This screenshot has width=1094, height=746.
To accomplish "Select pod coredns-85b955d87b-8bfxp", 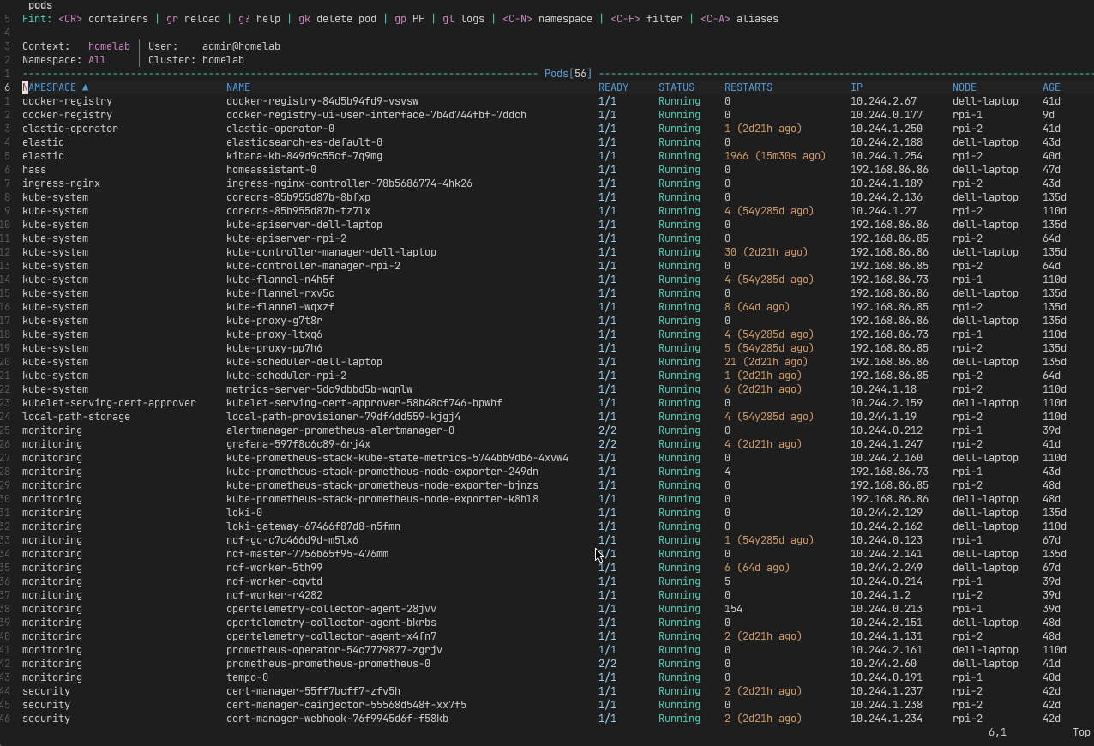I will pos(298,197).
